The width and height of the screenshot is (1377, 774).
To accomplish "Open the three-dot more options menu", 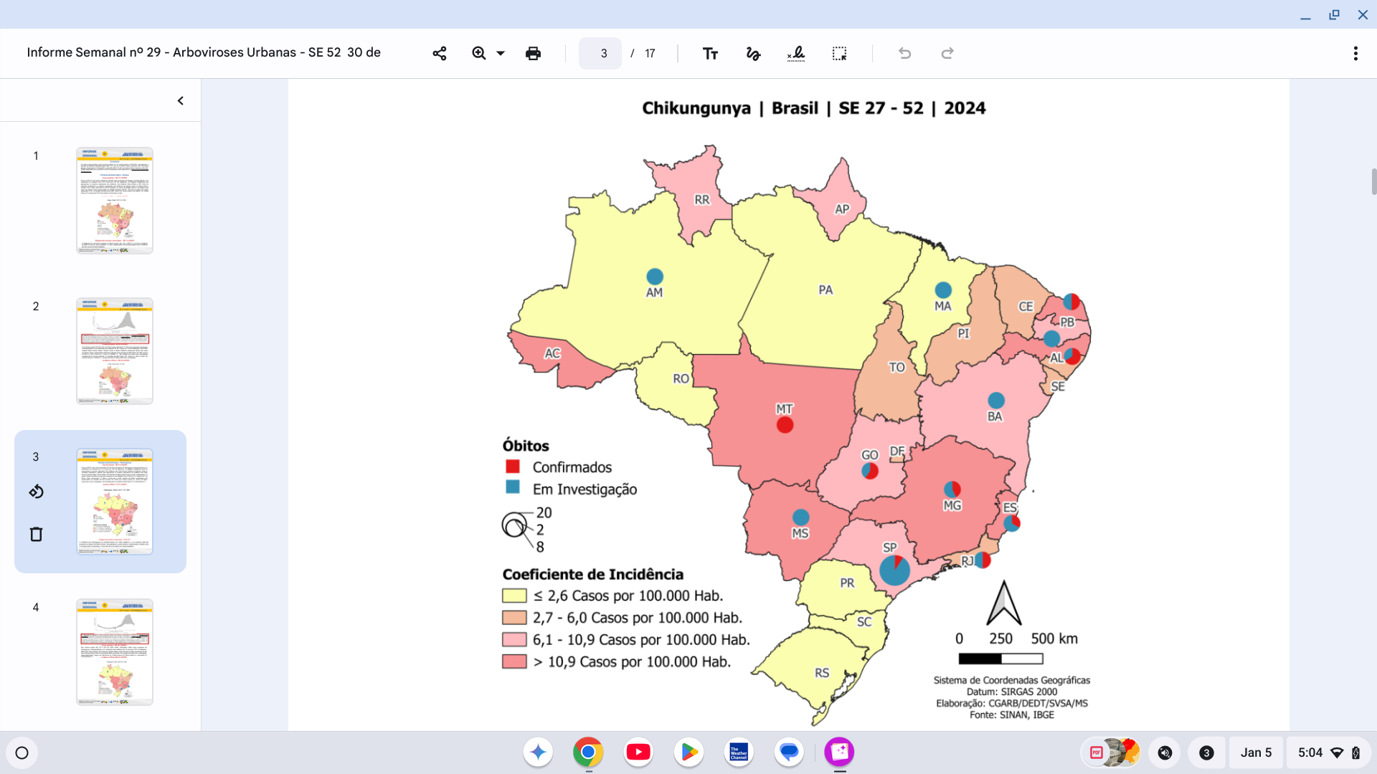I will (x=1355, y=54).
